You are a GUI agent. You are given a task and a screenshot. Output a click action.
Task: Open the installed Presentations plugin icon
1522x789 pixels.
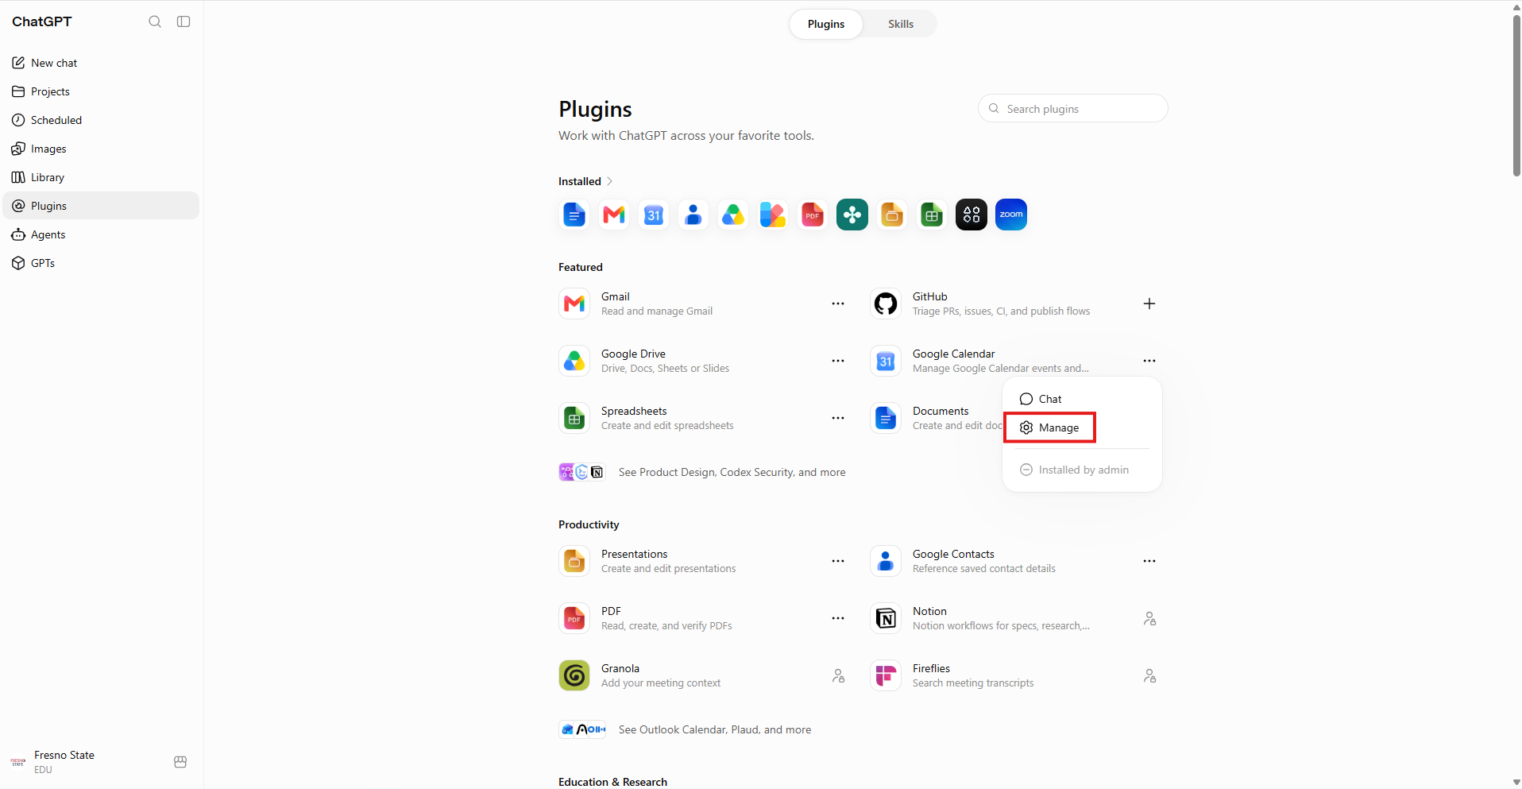[x=892, y=215]
